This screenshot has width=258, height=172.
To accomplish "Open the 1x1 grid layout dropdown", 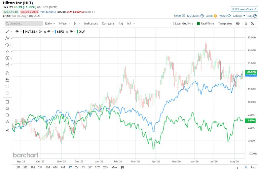I will tap(130, 23).
